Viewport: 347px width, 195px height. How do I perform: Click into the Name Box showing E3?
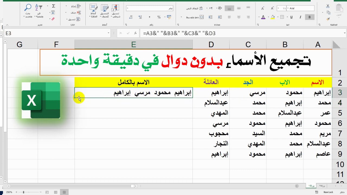pyautogui.click(x=56, y=33)
